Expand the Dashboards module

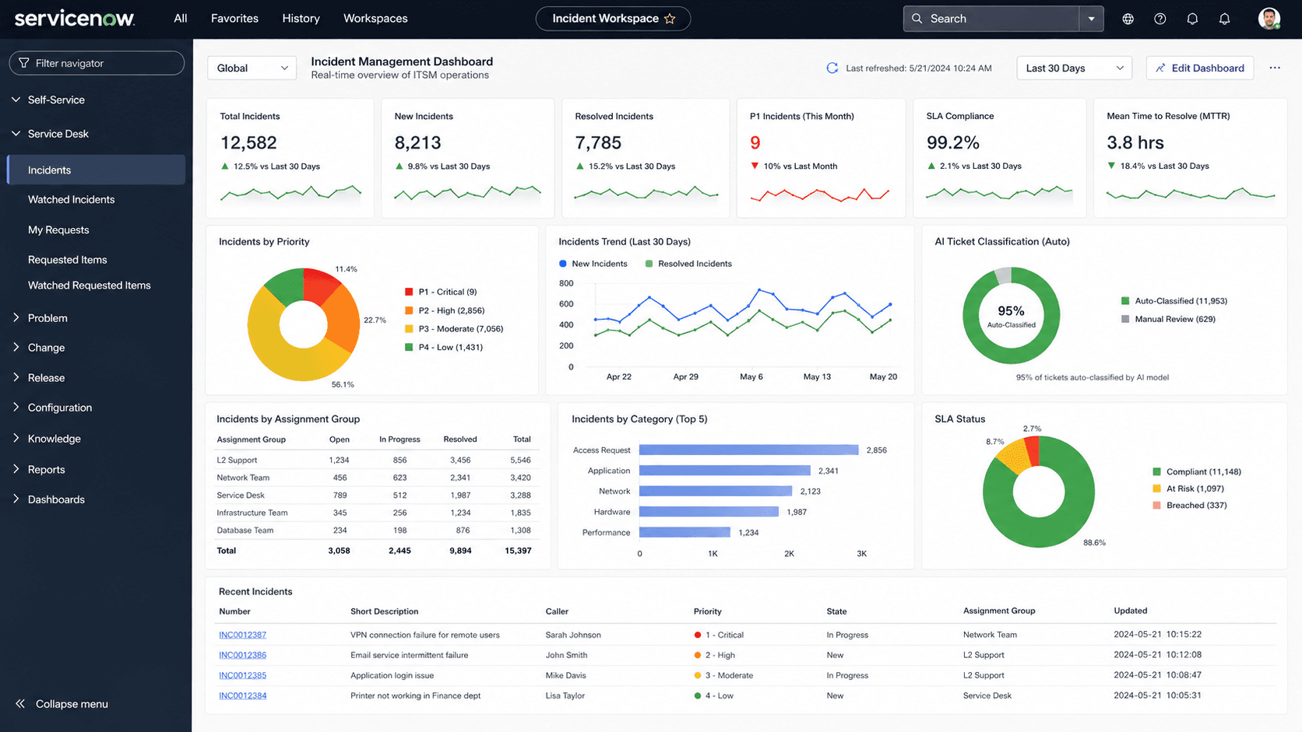pyautogui.click(x=16, y=499)
